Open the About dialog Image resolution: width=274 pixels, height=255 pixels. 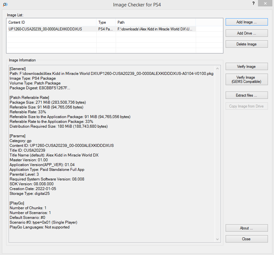coord(246,228)
